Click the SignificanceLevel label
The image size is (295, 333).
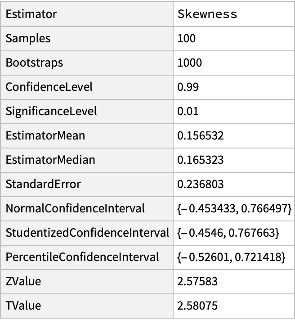point(51,111)
